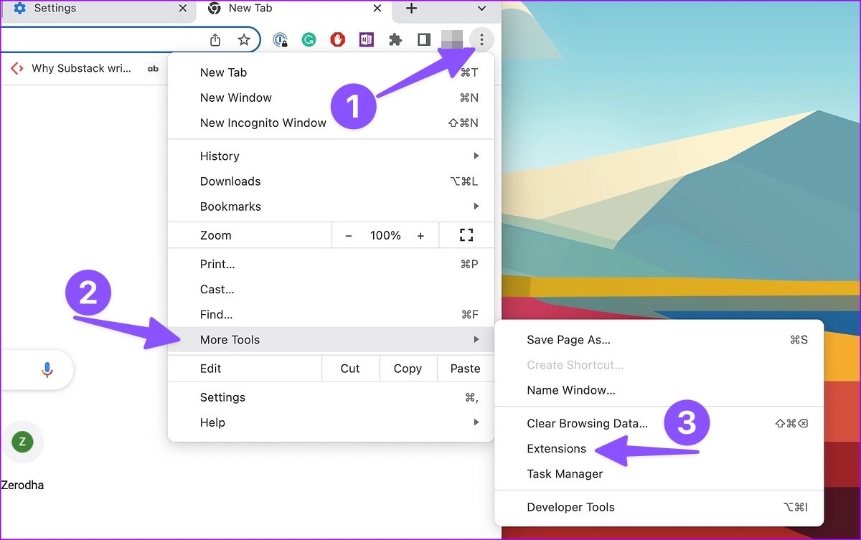Image resolution: width=861 pixels, height=540 pixels.
Task: Switch to the New Tab tab
Action: point(294,9)
